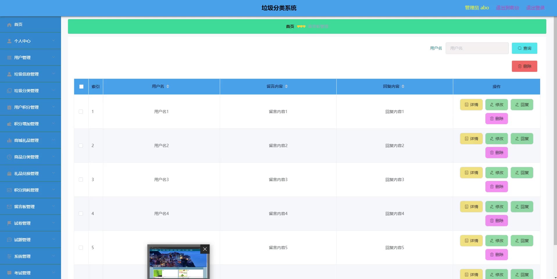Check the checkbox for row 用户名1
Viewport: 557px width, 279px height.
tap(81, 112)
